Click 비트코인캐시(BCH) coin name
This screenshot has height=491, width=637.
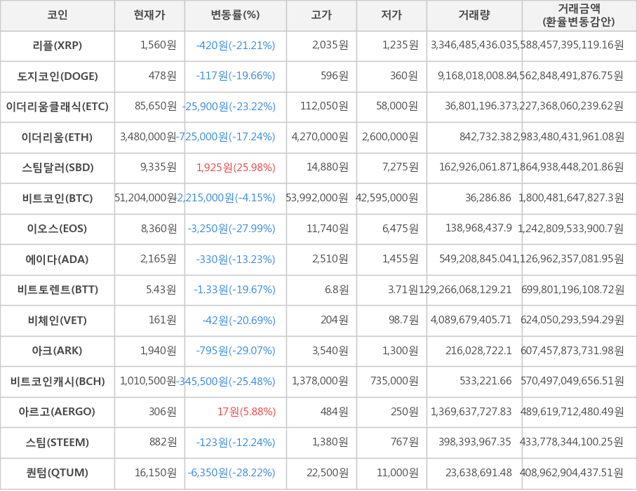(x=57, y=382)
